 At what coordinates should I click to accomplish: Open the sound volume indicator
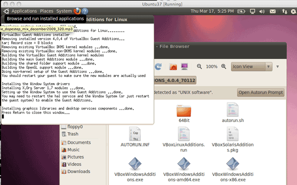point(262,12)
